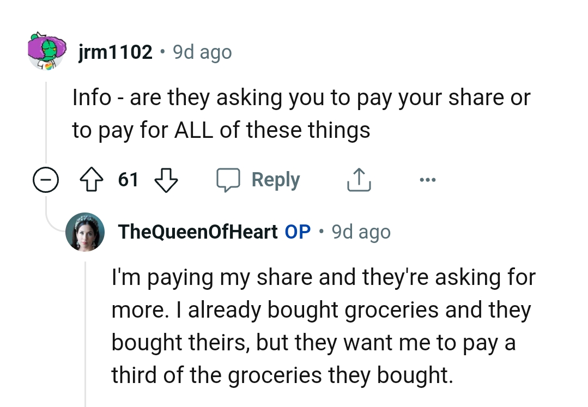Toggle the downvote arrow state
The height and width of the screenshot is (407, 588).
click(166, 180)
